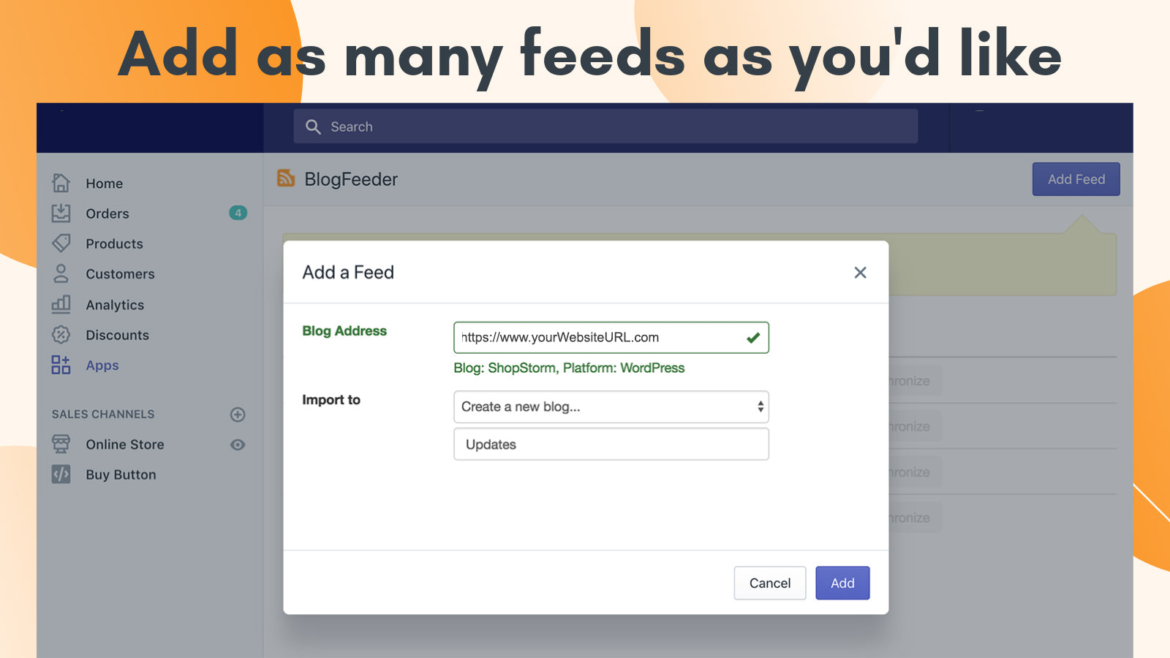Click the Products tag icon
The height and width of the screenshot is (658, 1170).
point(61,243)
